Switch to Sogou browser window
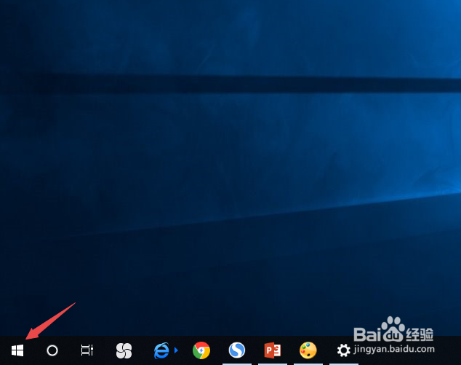Screen dimensions: 461x365 click(x=237, y=350)
